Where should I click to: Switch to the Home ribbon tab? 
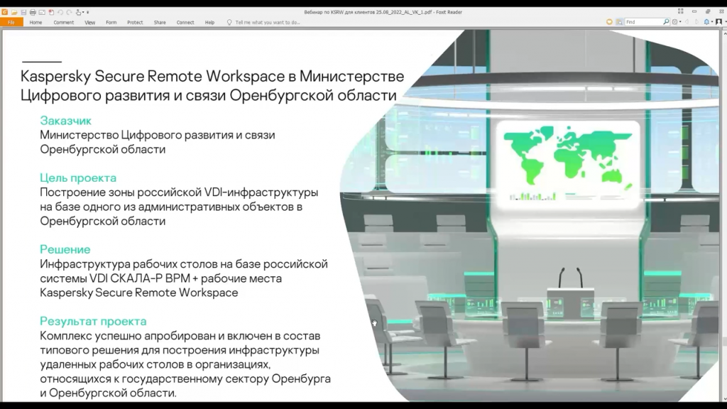[35, 22]
